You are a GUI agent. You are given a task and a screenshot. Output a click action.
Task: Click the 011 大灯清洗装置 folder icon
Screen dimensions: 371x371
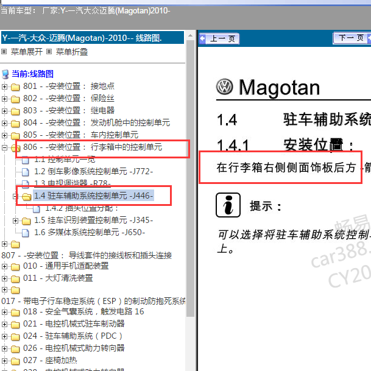(x=15, y=279)
